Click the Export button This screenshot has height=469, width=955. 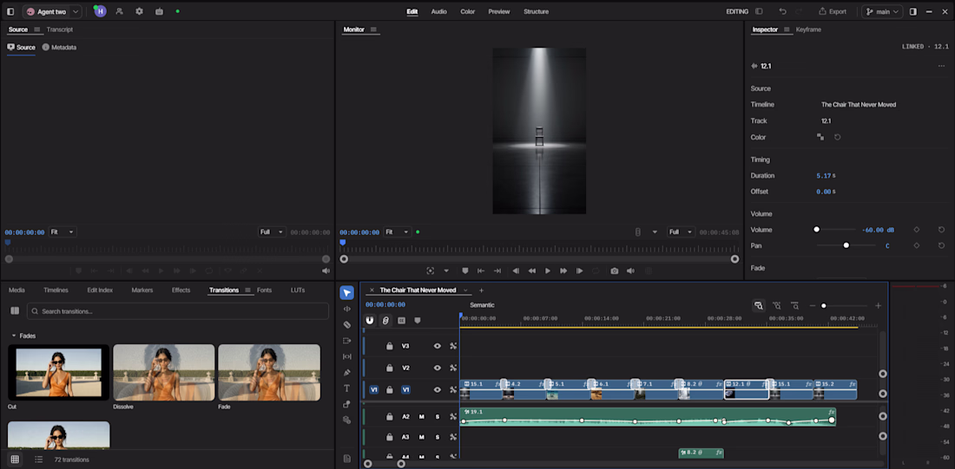click(832, 11)
